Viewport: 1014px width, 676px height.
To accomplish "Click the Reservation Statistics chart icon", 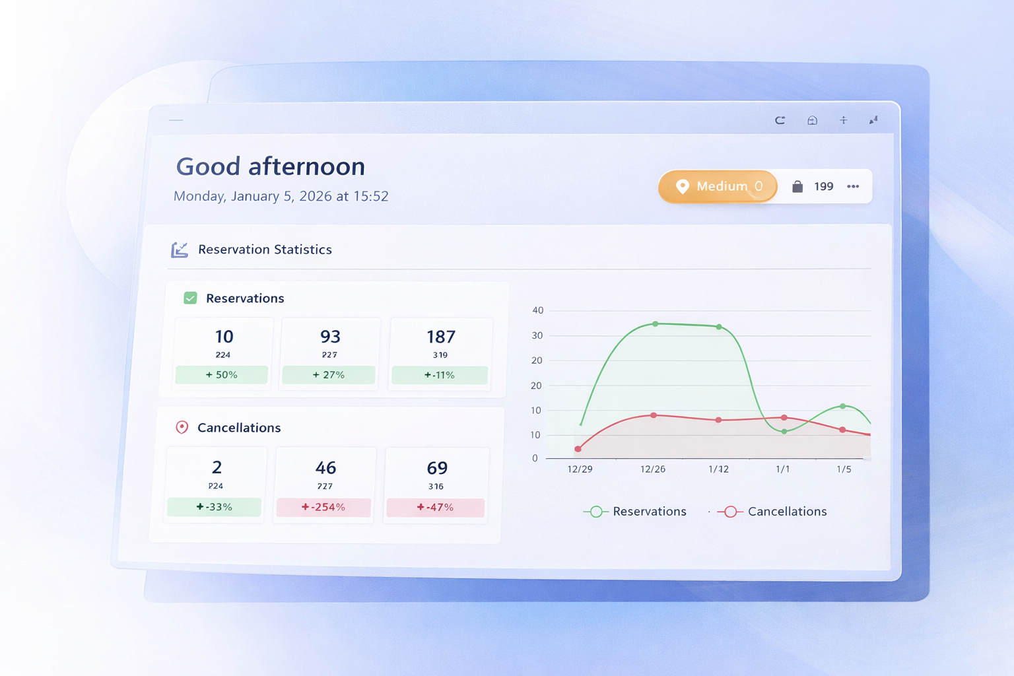I will click(x=180, y=250).
